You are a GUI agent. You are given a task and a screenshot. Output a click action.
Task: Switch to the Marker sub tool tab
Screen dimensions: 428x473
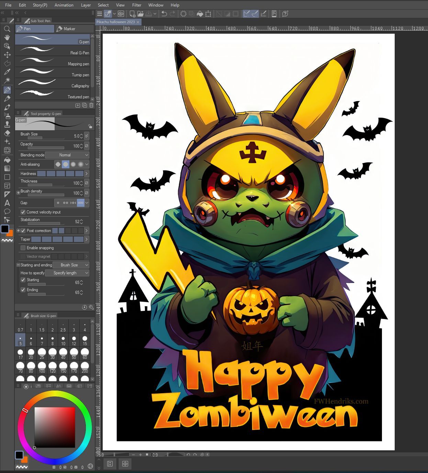coord(74,29)
